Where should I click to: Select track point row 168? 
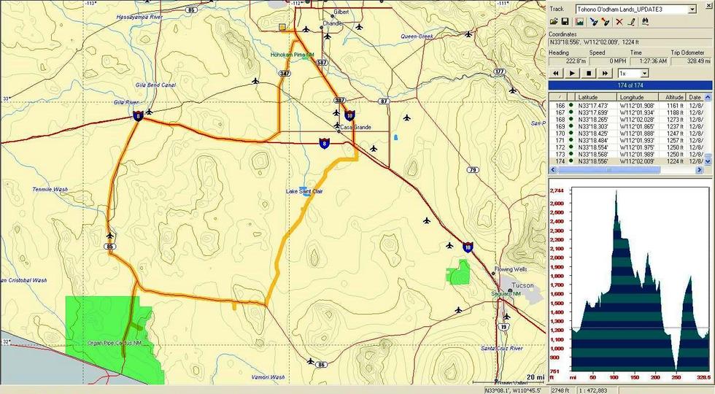click(x=627, y=120)
